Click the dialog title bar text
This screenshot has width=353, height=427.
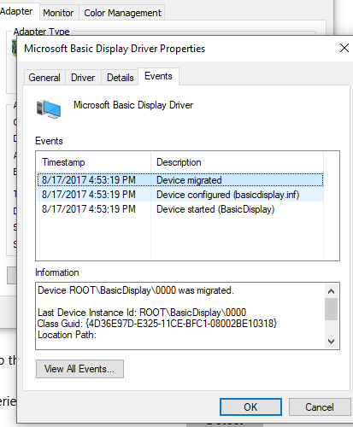pos(115,49)
